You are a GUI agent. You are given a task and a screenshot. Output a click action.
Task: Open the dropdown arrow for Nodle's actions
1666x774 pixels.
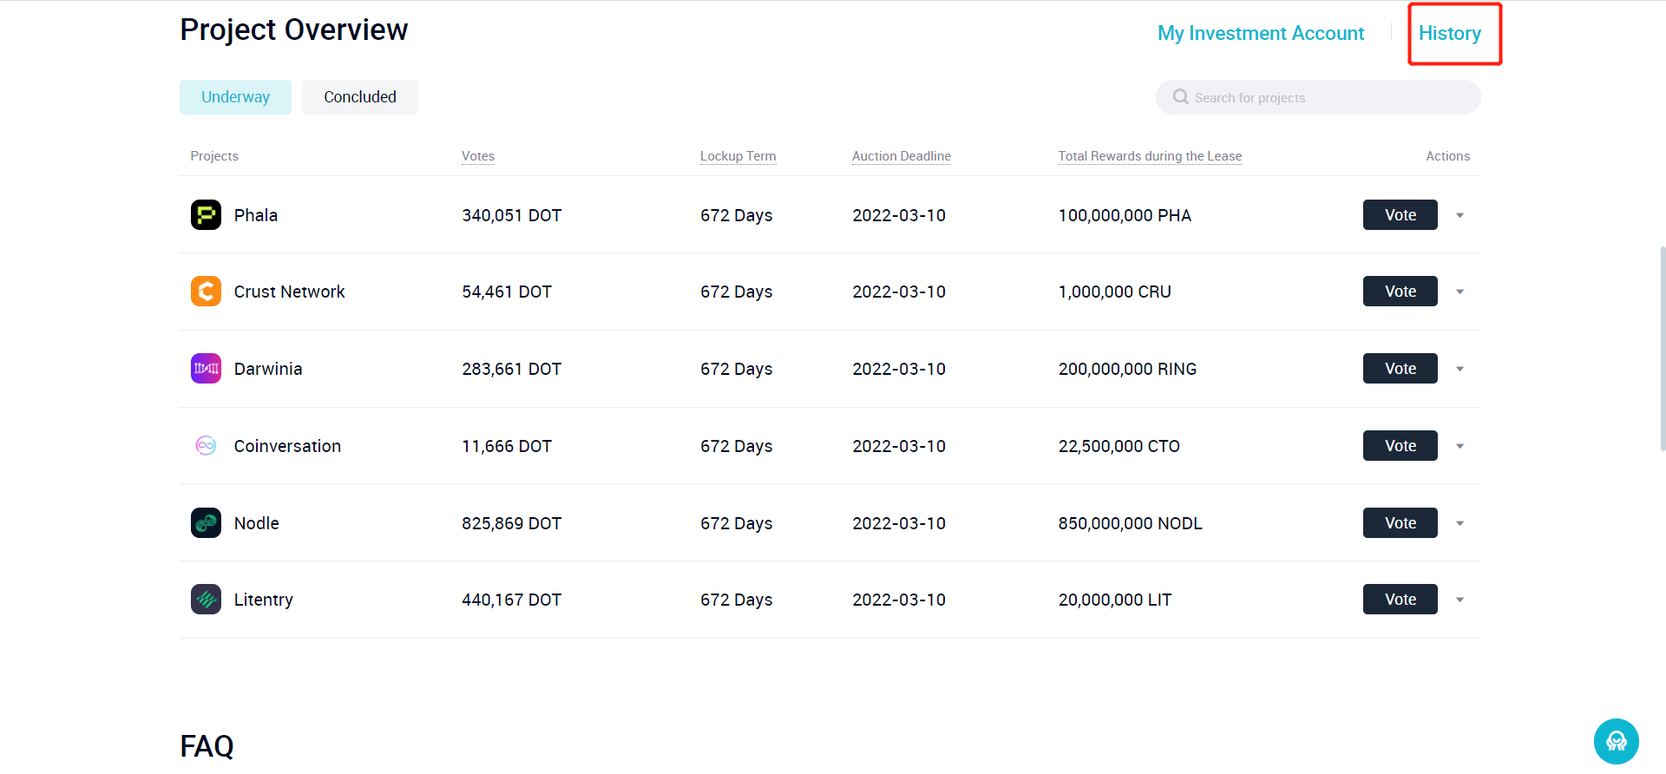[1459, 523]
